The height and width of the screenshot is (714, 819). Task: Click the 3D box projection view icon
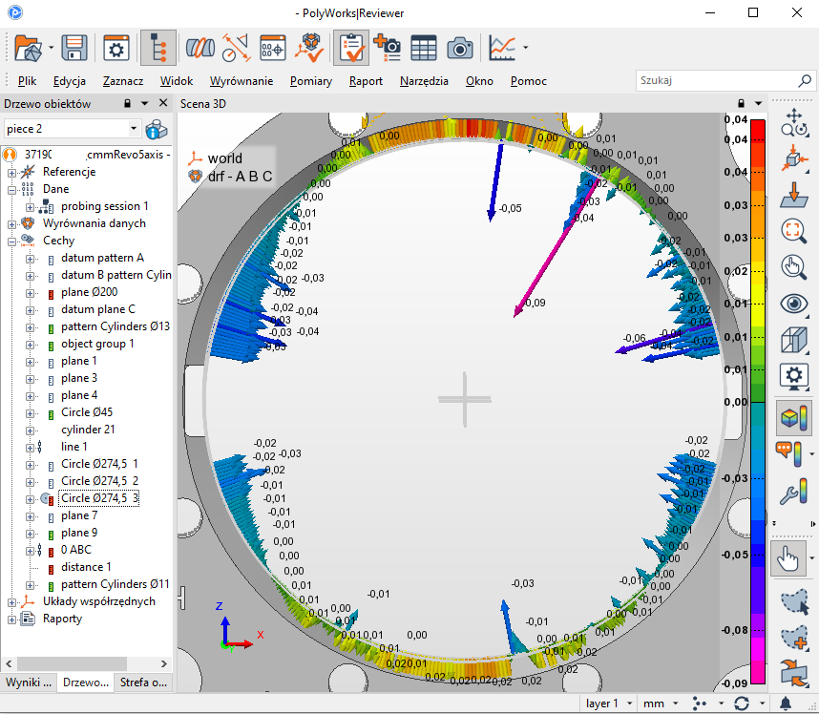click(794, 341)
